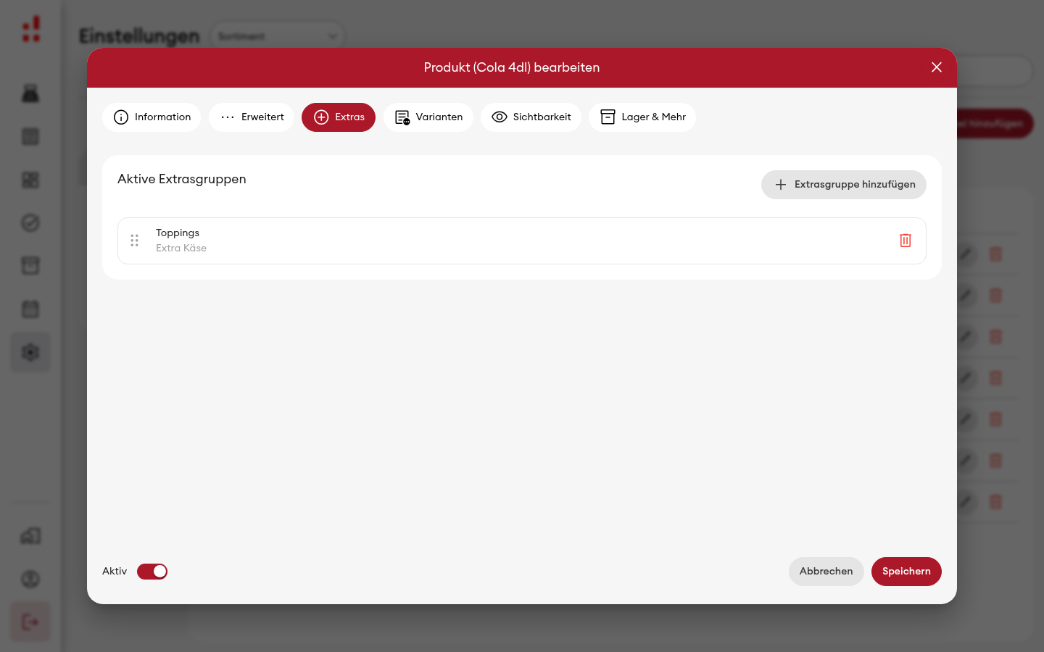Click the globe icon in the sidebar
The width and height of the screenshot is (1044, 652).
(x=30, y=579)
